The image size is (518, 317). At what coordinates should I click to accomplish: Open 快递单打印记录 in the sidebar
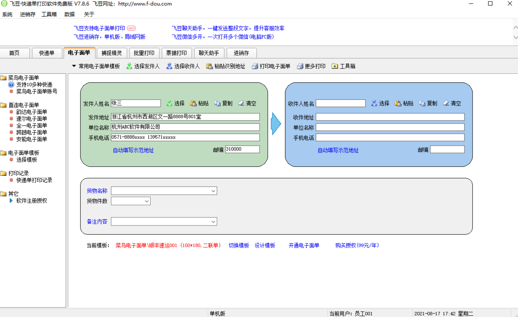point(34,180)
